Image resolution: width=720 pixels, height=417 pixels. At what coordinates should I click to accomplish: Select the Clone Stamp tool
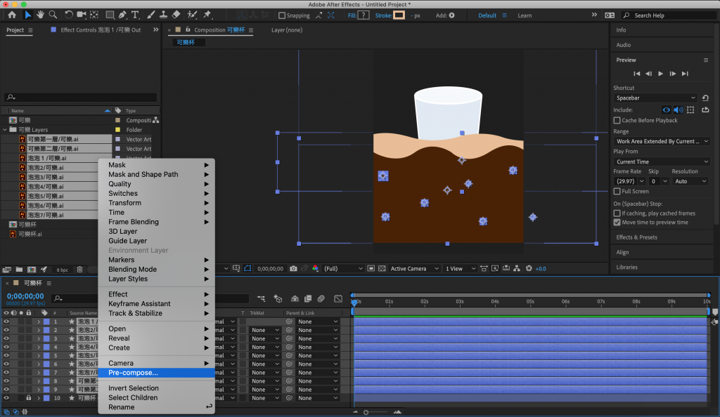162,15
